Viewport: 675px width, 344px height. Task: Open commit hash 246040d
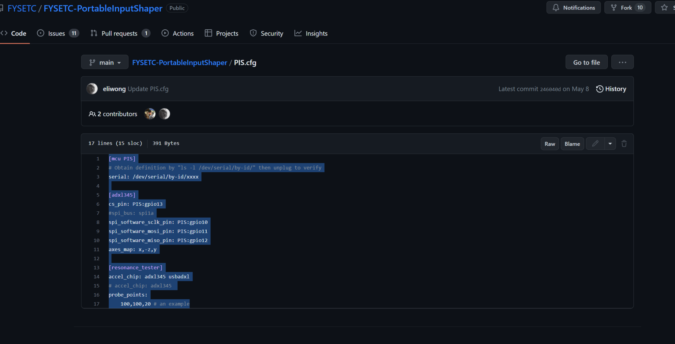[550, 89]
